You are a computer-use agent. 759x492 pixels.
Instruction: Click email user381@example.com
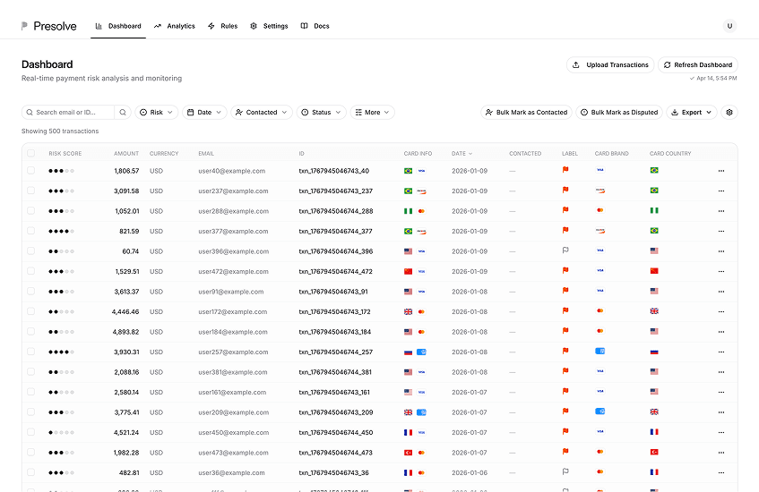(x=233, y=372)
